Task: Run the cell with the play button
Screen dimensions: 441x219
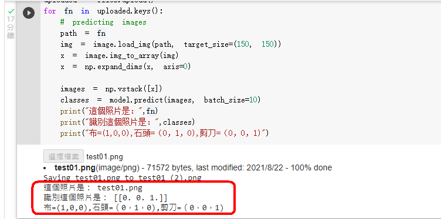Action: click(29, 13)
